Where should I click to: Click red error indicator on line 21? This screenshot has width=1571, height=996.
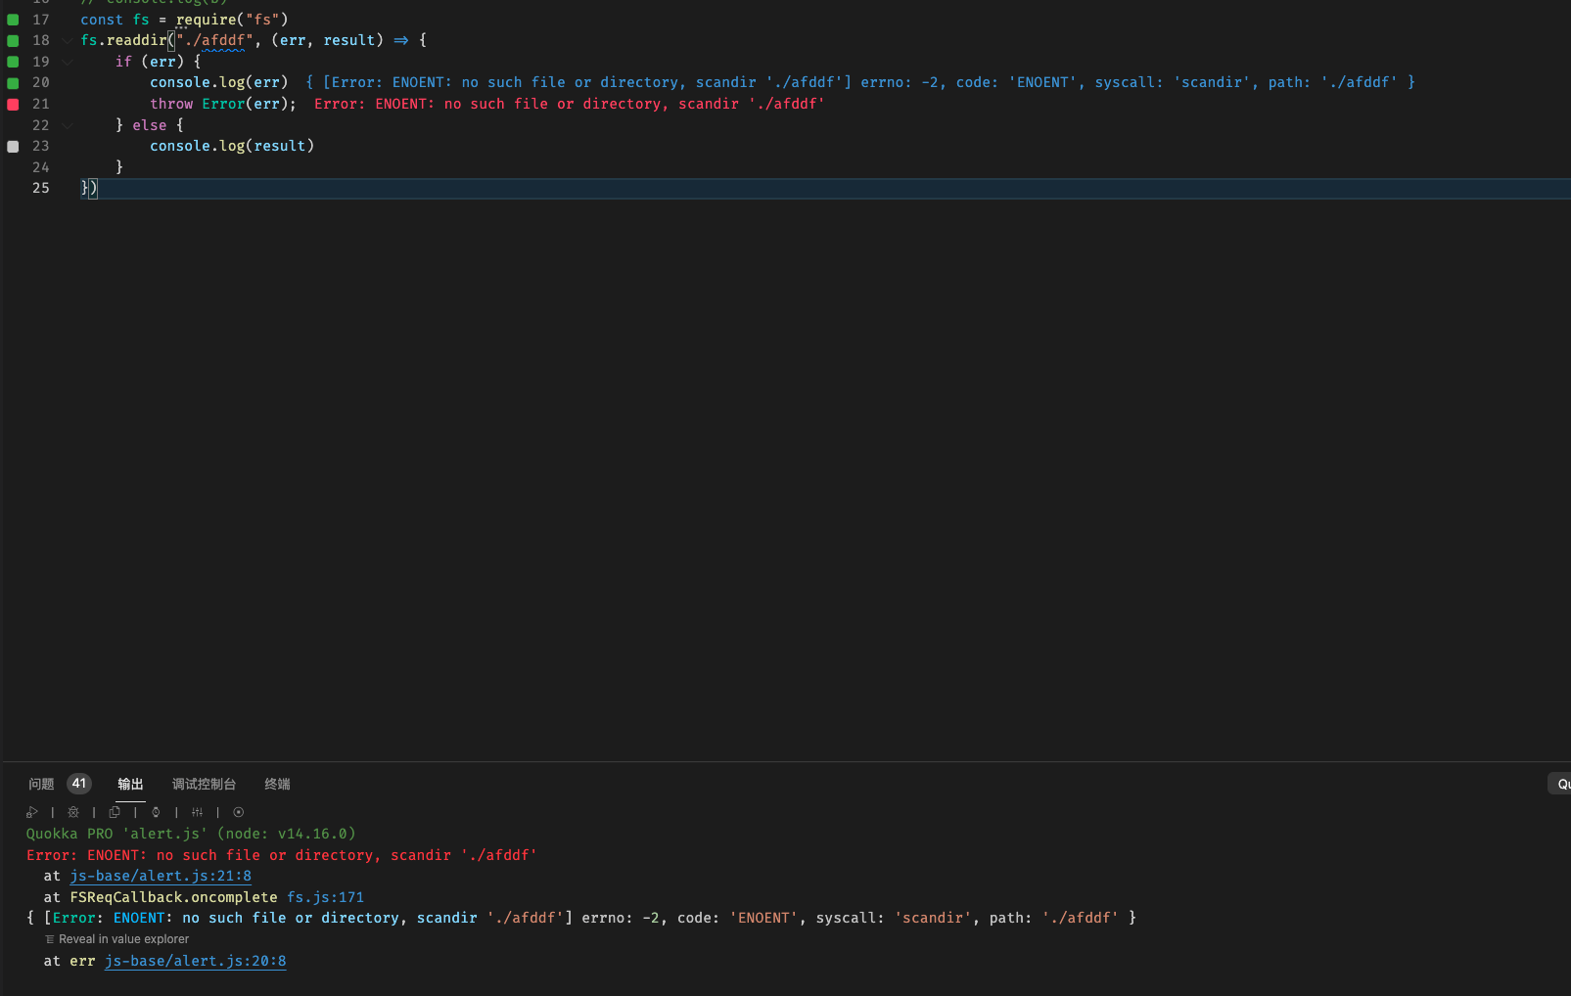coord(13,104)
